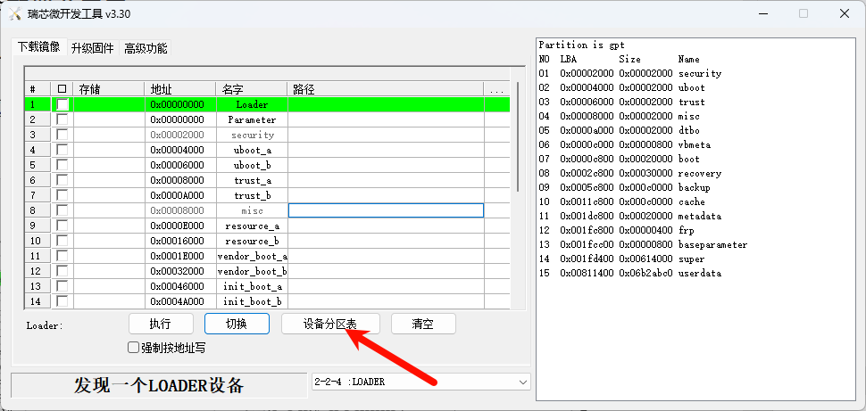Click the ... column header
This screenshot has width=866, height=411.
(496, 89)
